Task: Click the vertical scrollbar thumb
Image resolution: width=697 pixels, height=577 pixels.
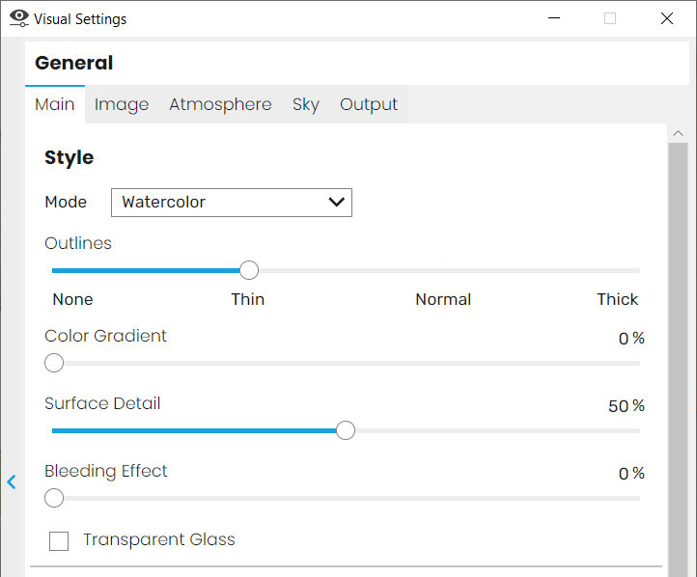Action: click(x=678, y=360)
